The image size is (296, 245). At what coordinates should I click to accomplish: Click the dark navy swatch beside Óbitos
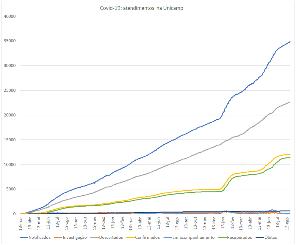260,237
